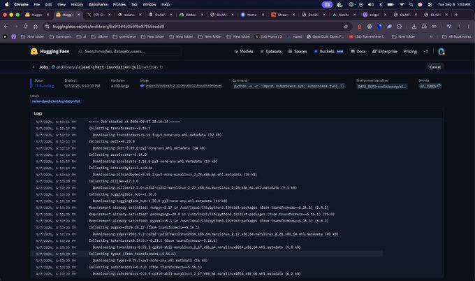This screenshot has height=281, width=475.
Task: Go to Spaces in navigation
Action: (298, 52)
